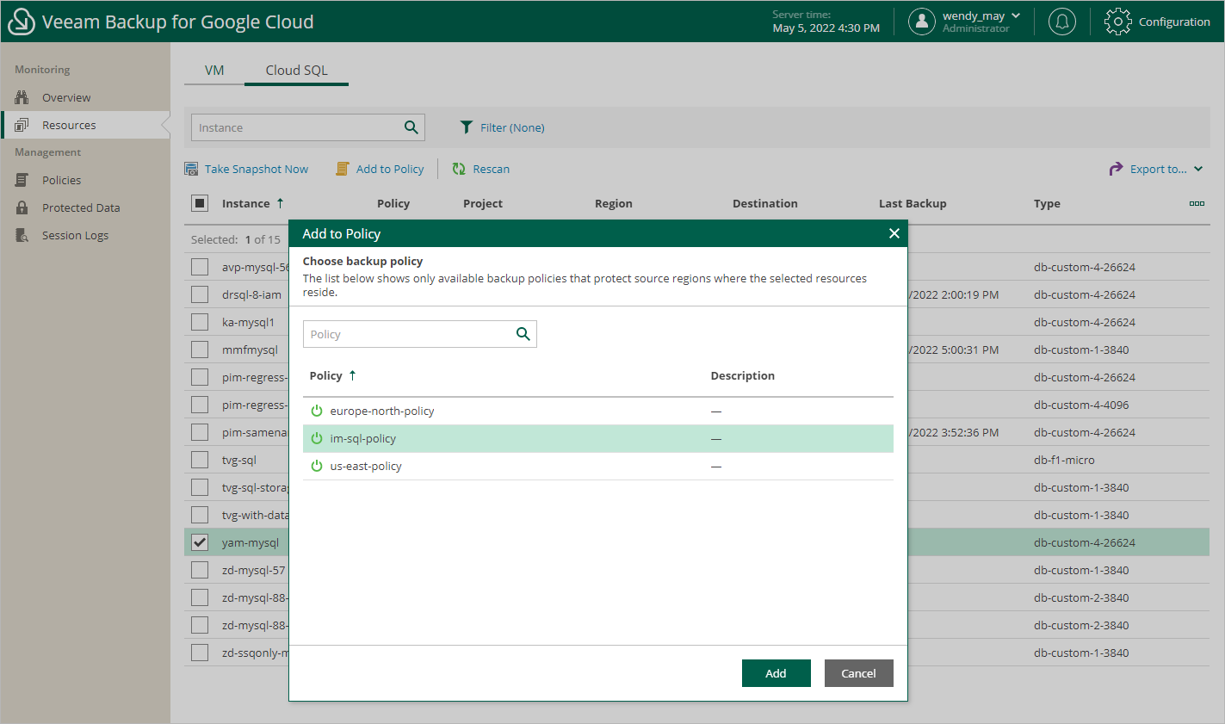Check the tvg-sql row checkbox
Viewport: 1225px width, 724px height.
point(200,460)
